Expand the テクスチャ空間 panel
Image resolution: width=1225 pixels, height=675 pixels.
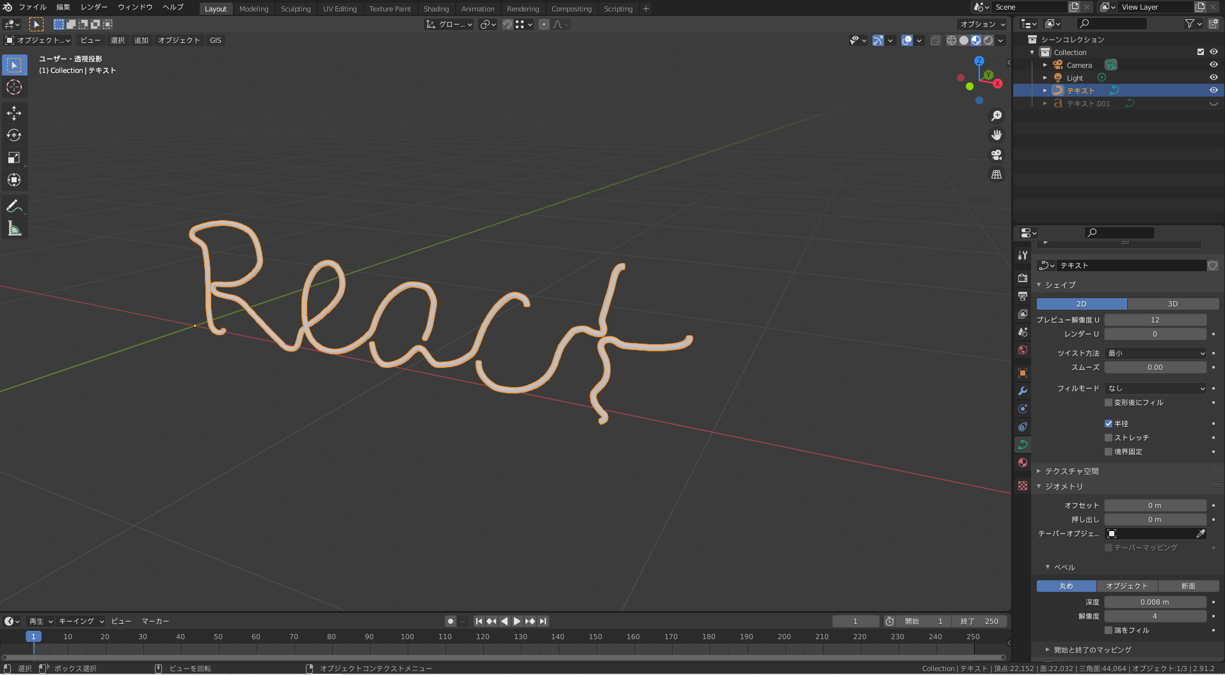click(x=1071, y=471)
